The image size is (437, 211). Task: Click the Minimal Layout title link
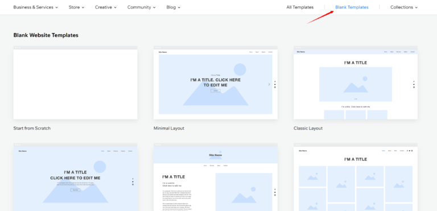tap(169, 128)
